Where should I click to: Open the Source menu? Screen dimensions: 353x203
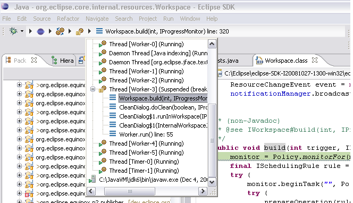[x=42, y=19]
